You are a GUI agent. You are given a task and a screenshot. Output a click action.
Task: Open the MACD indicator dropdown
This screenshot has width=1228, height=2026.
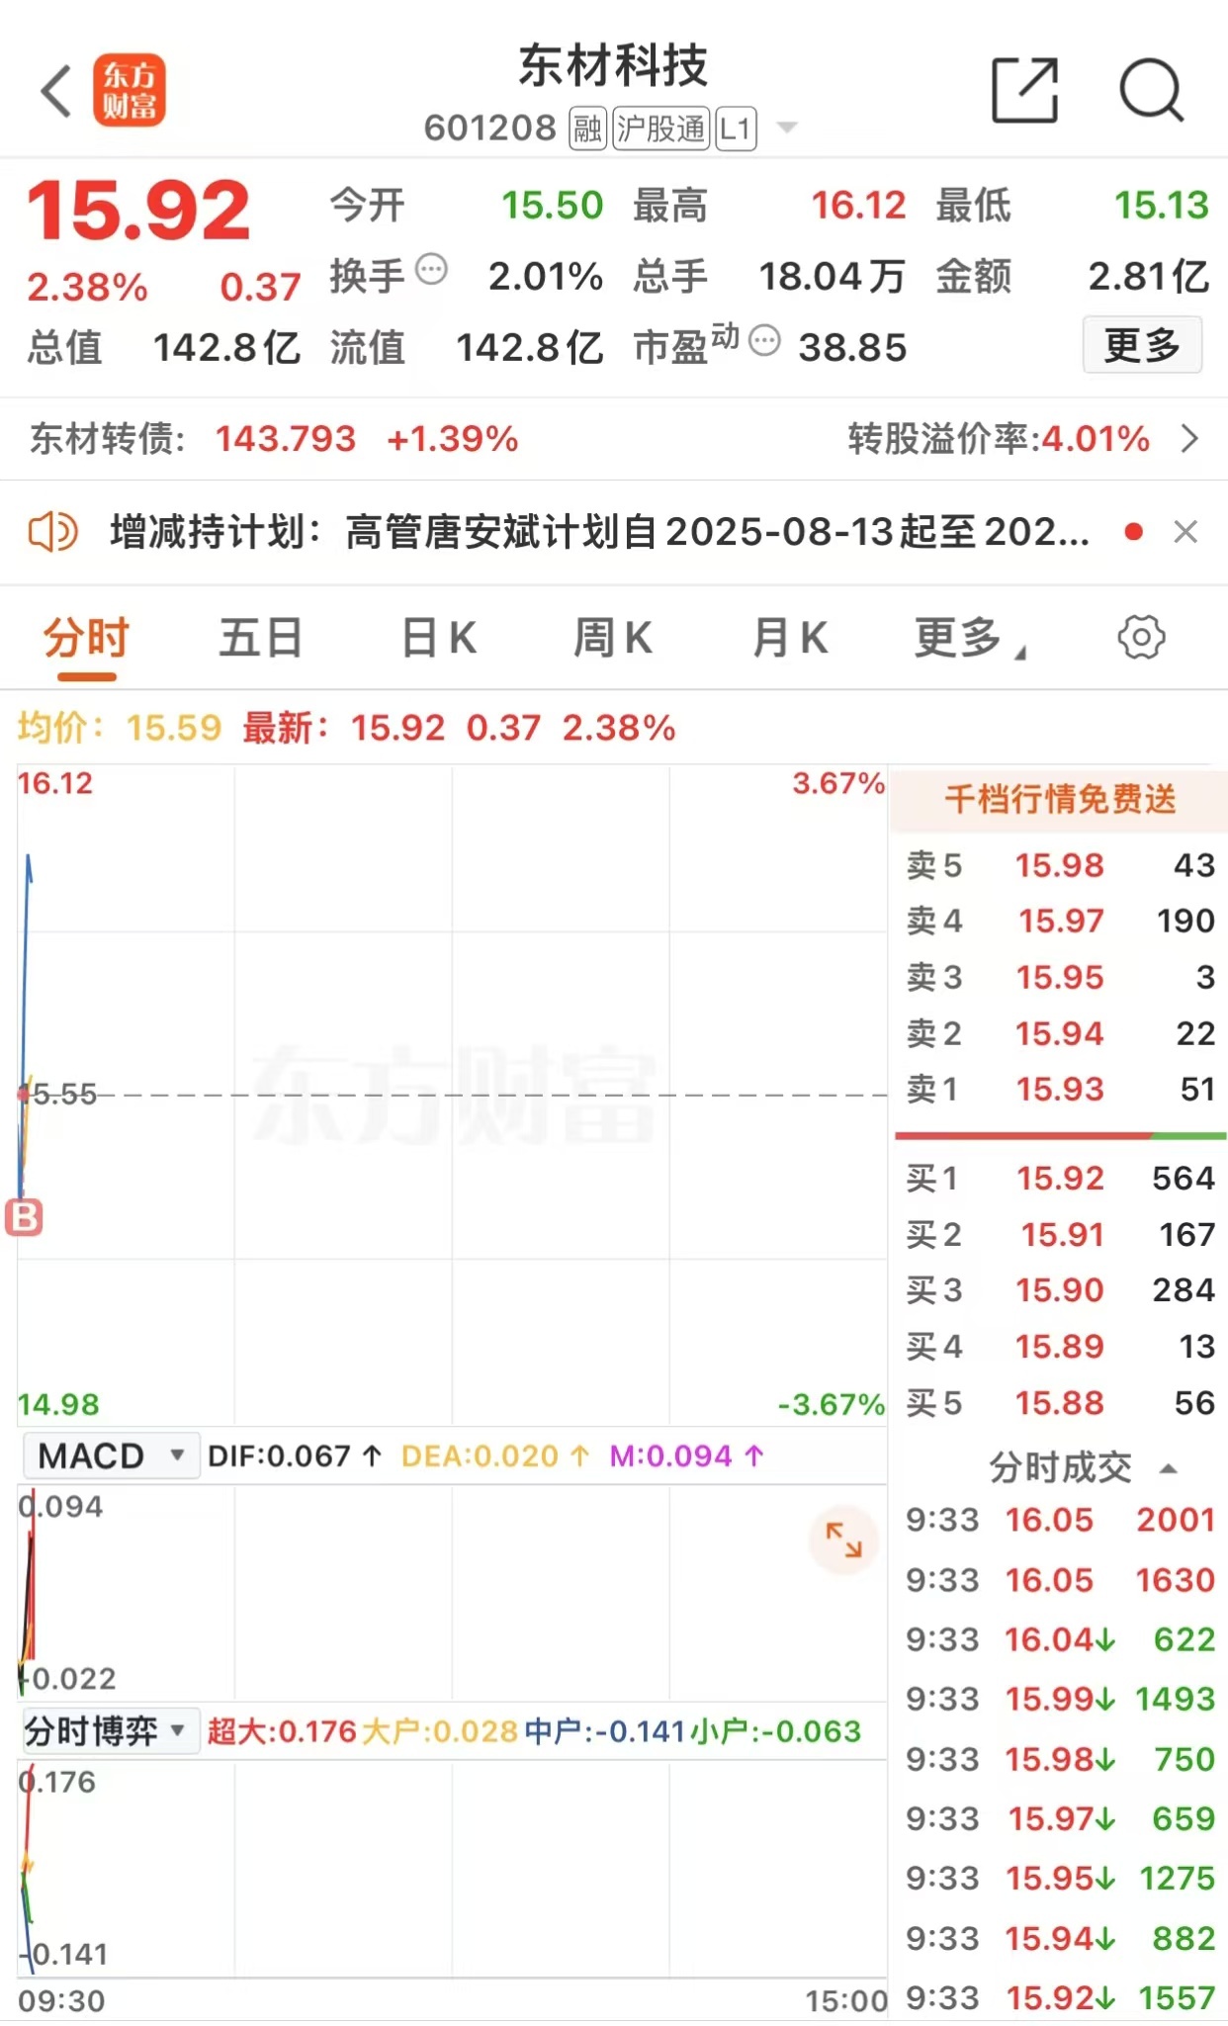(111, 1455)
